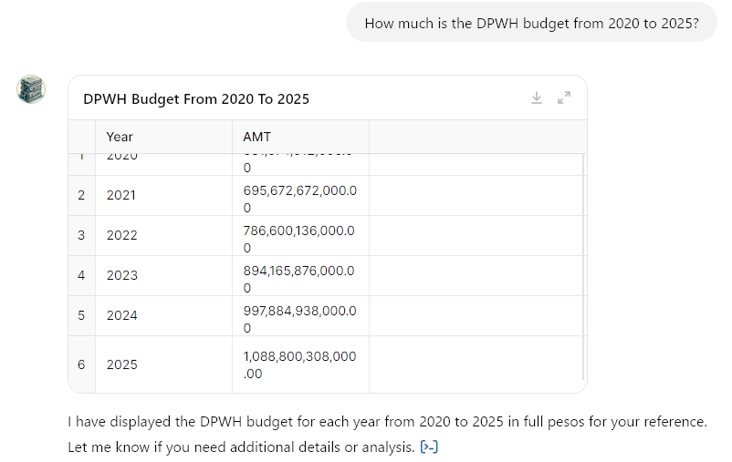Click row number 4
The width and height of the screenshot is (732, 462).
point(82,275)
